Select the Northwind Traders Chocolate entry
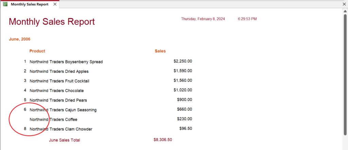This screenshot has width=348, height=150. (x=56, y=91)
